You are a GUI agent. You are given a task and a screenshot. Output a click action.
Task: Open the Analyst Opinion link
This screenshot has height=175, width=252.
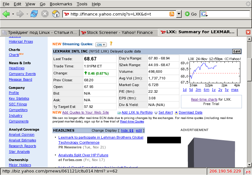click(21, 134)
